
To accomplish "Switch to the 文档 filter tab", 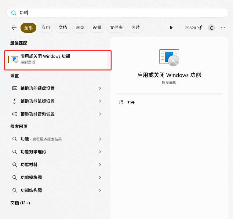I will pyautogui.click(x=63, y=28).
